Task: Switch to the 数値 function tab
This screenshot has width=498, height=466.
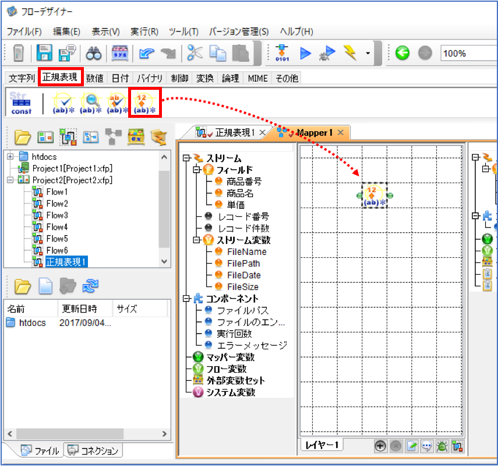Action: (94, 78)
